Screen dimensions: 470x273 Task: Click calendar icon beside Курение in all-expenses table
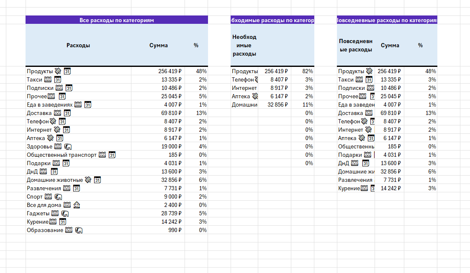[x=63, y=222]
